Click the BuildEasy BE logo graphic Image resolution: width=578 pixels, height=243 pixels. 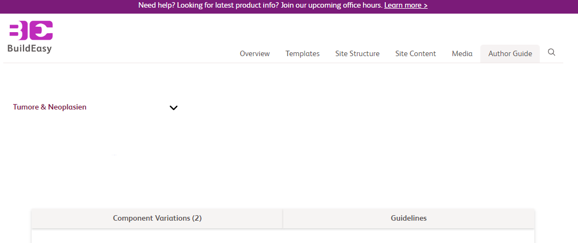[x=31, y=30]
